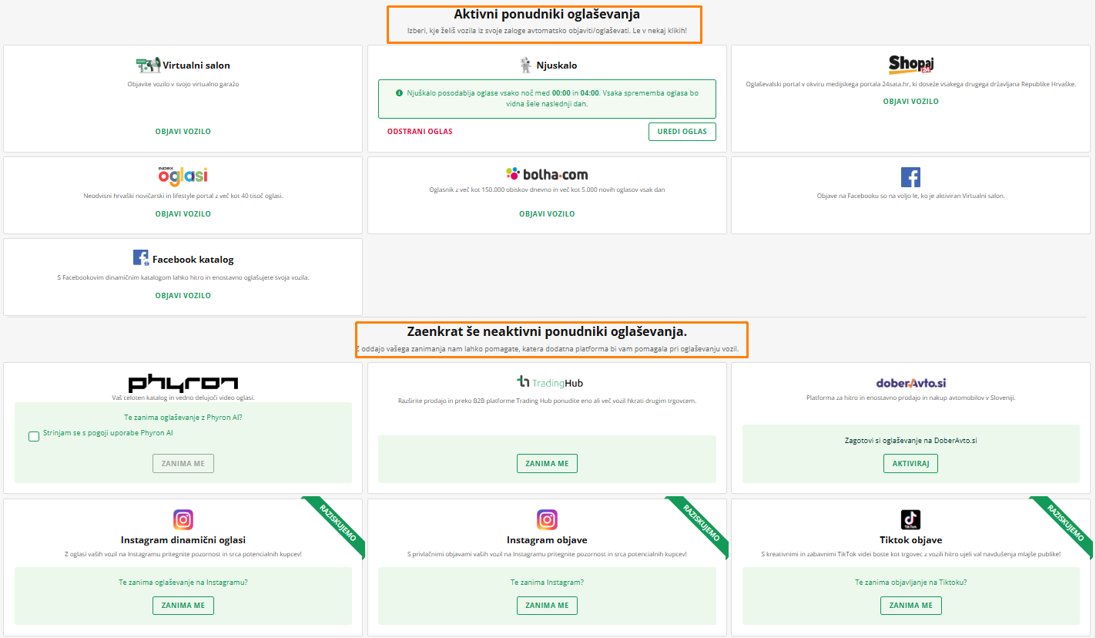Screen dimensions: 1096x638
Task: Click the blue Facebook icon
Action: [910, 177]
